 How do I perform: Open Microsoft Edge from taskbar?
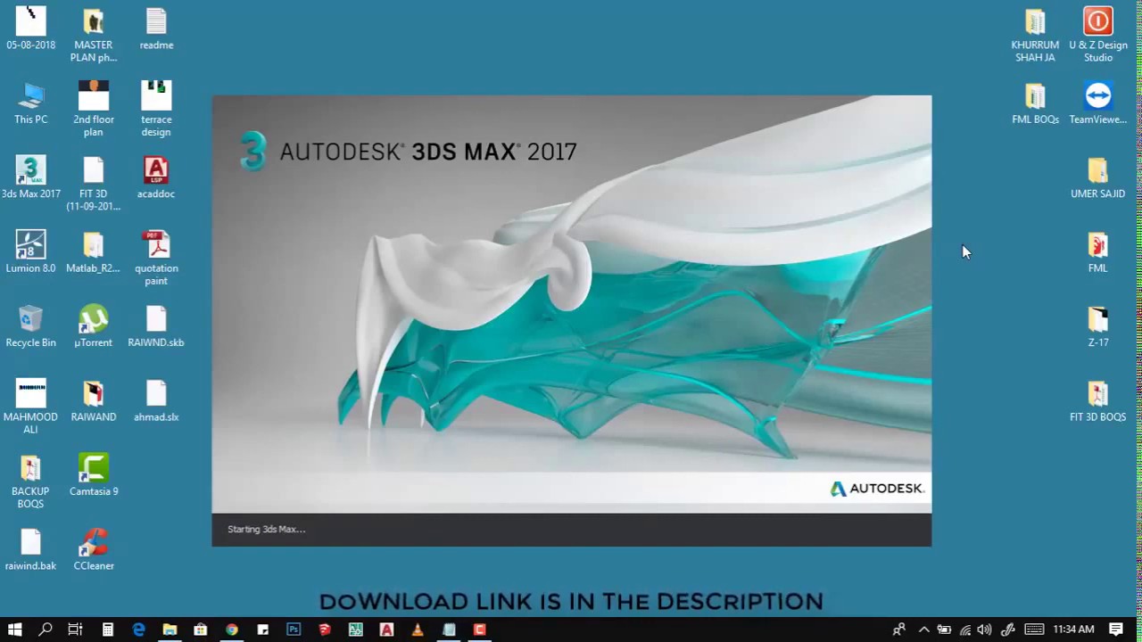138,630
